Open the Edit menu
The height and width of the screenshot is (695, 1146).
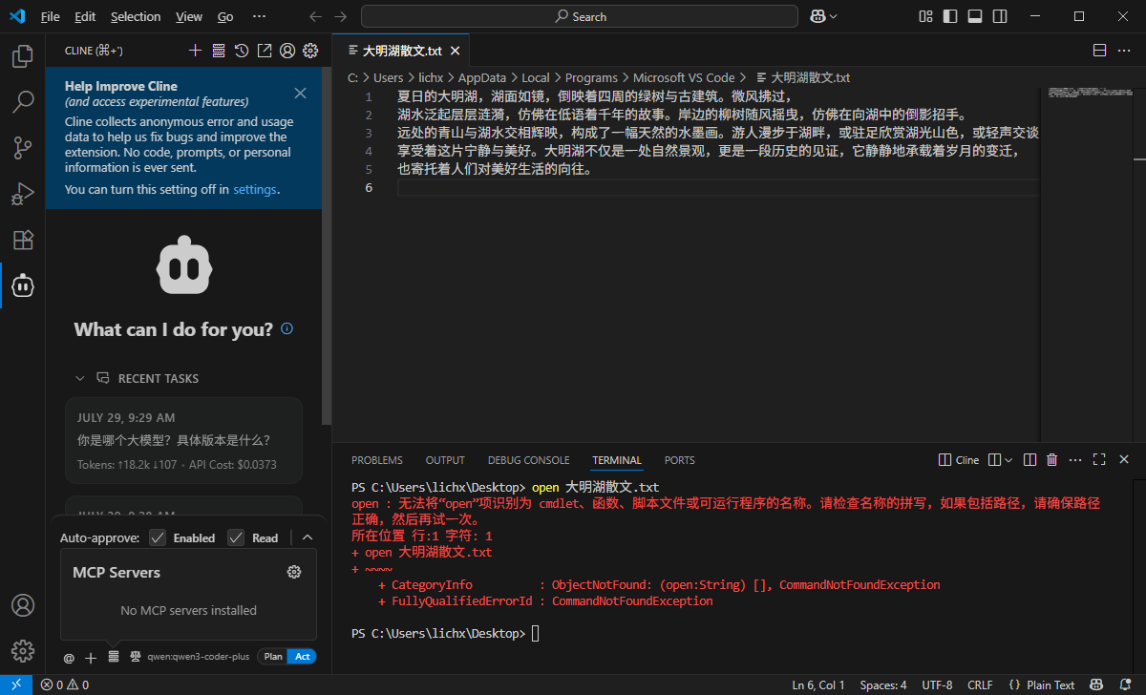pyautogui.click(x=85, y=16)
